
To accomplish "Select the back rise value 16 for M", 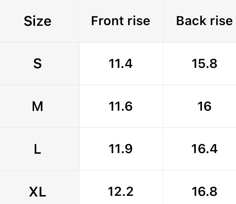I will pos(204,107).
